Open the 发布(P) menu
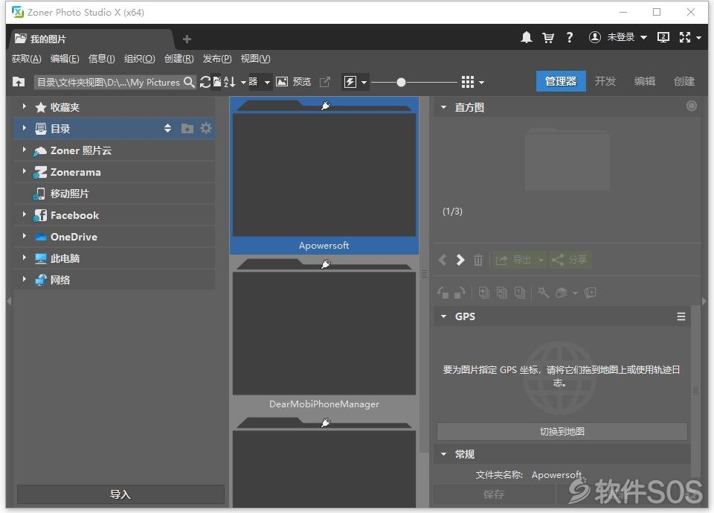 (x=217, y=59)
